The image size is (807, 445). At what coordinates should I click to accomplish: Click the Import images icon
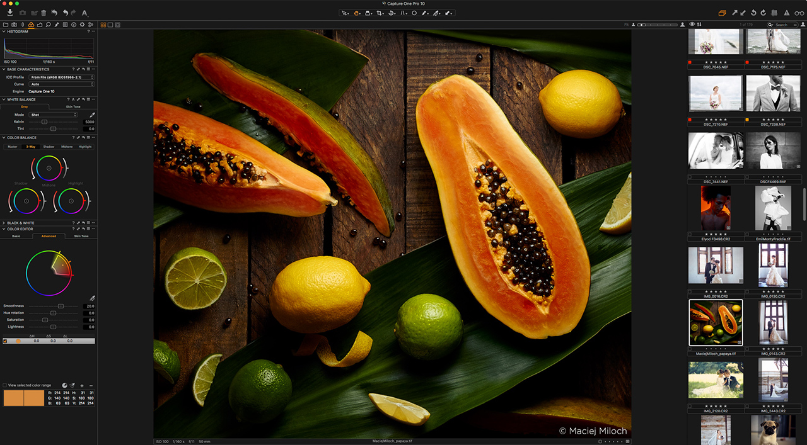pos(10,13)
